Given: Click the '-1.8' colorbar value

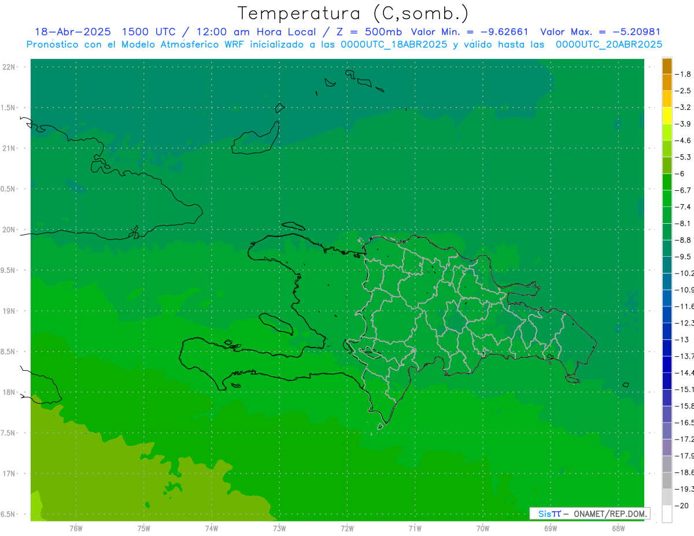Looking at the screenshot, I should point(683,74).
